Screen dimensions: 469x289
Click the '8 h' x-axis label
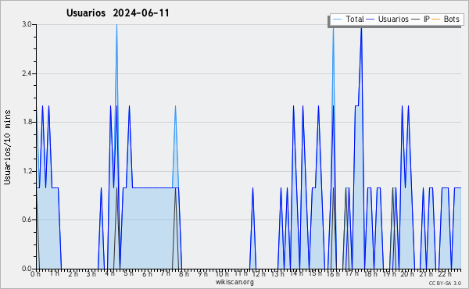point(184,273)
